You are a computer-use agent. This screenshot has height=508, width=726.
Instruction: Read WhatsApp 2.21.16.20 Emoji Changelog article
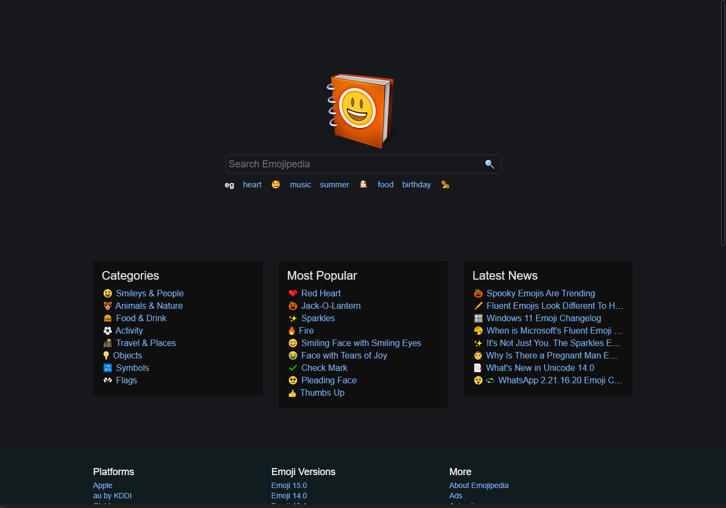click(560, 381)
